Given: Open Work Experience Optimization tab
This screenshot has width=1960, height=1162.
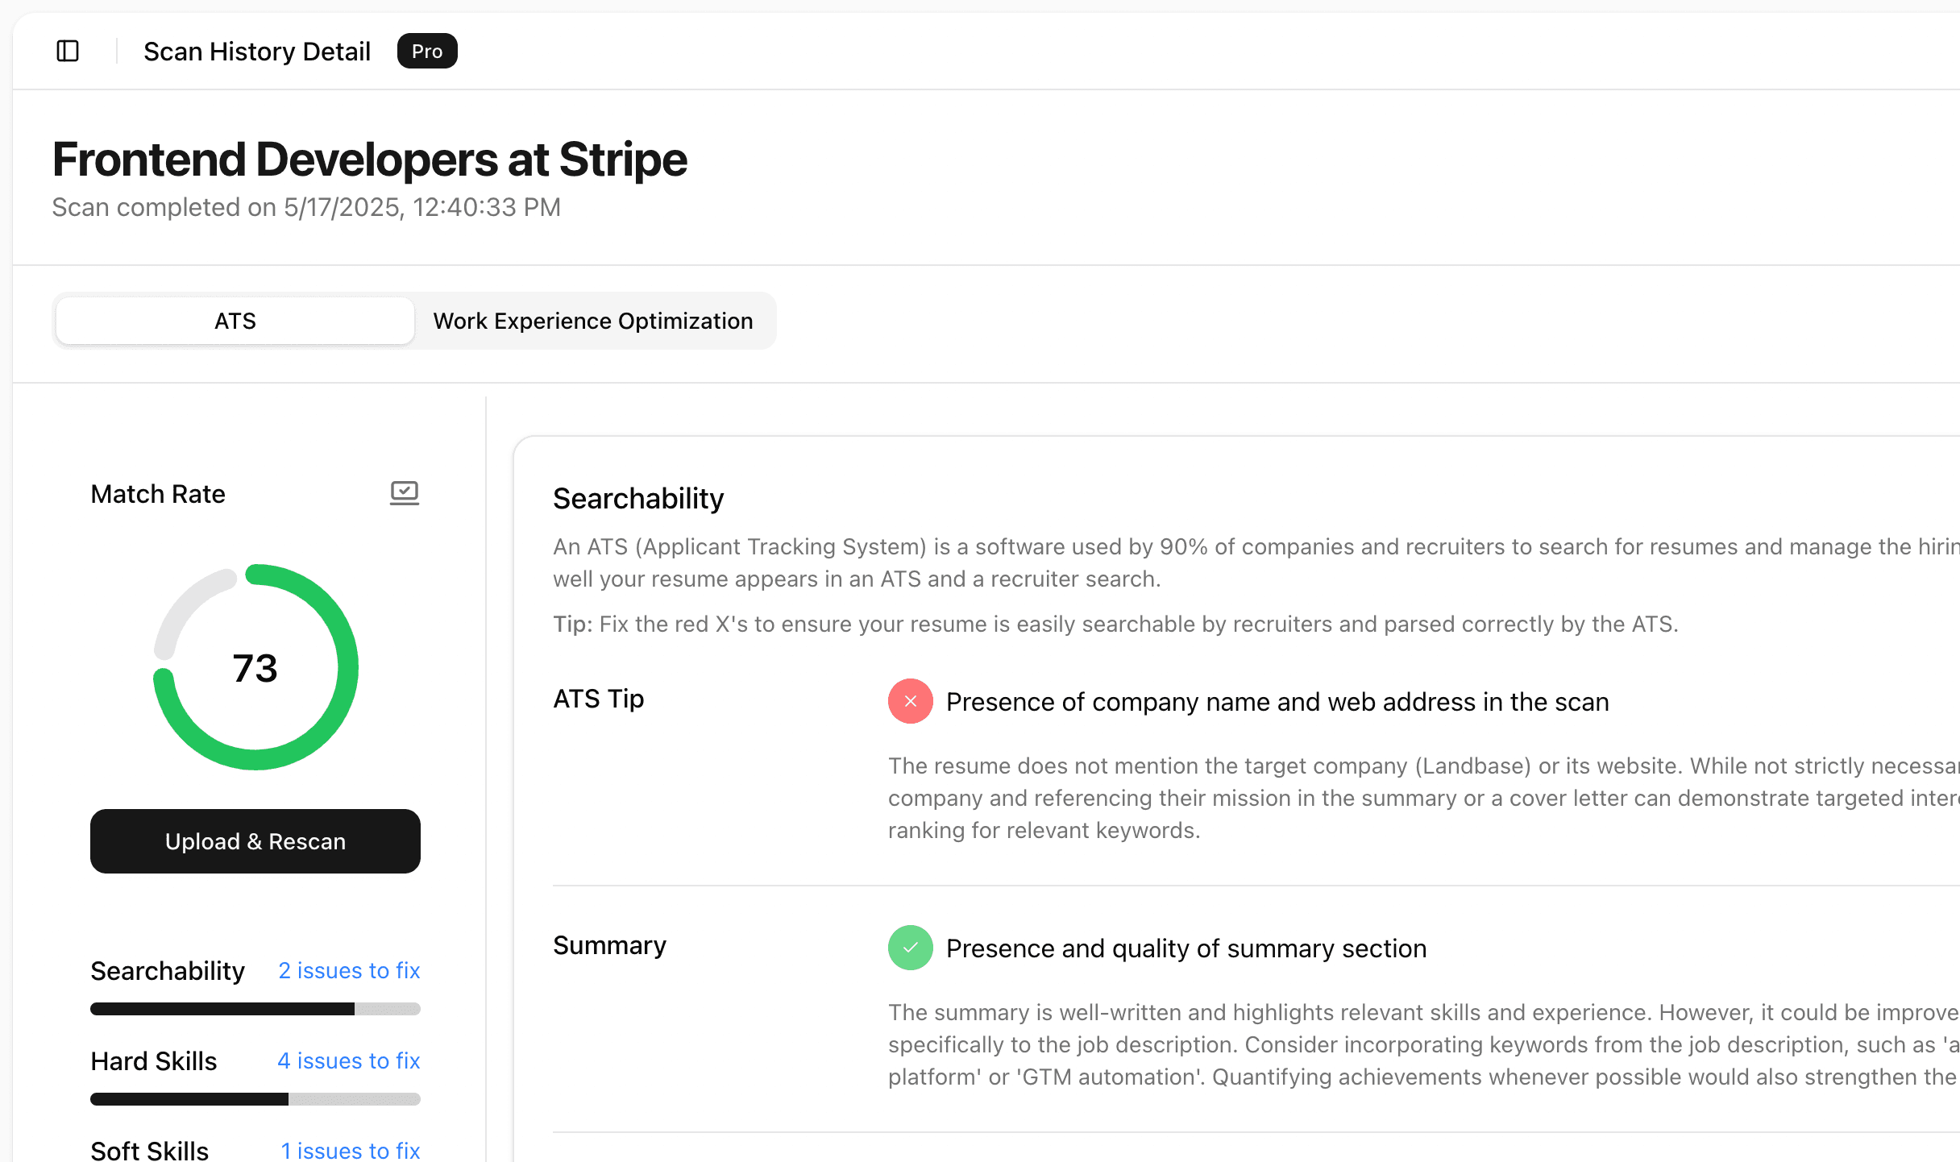Looking at the screenshot, I should pyautogui.click(x=592, y=321).
